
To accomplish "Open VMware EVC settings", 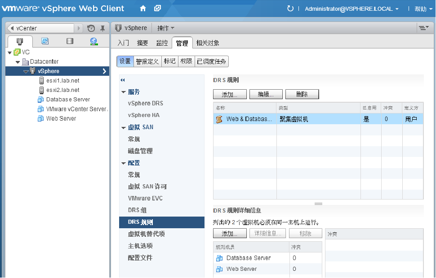I will pyautogui.click(x=145, y=198).
